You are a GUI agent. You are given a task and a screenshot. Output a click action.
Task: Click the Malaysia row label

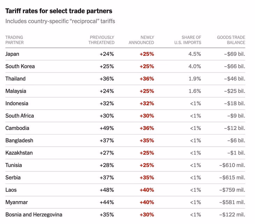coord(16,91)
